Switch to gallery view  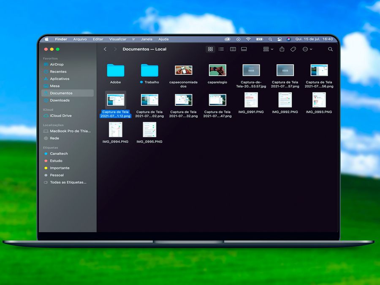tap(244, 49)
